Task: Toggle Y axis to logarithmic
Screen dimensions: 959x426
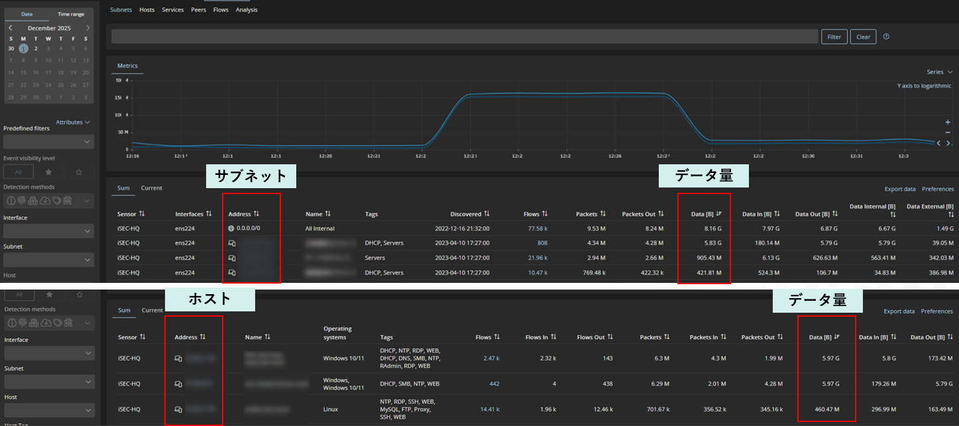Action: [924, 86]
